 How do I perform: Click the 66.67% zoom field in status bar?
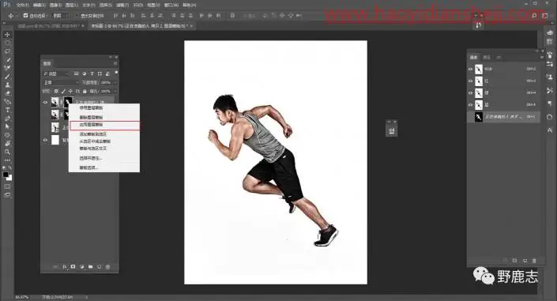[x=21, y=297]
